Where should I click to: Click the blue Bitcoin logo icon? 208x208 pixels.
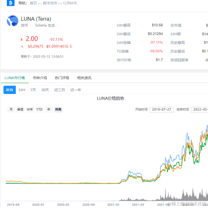point(10,3)
